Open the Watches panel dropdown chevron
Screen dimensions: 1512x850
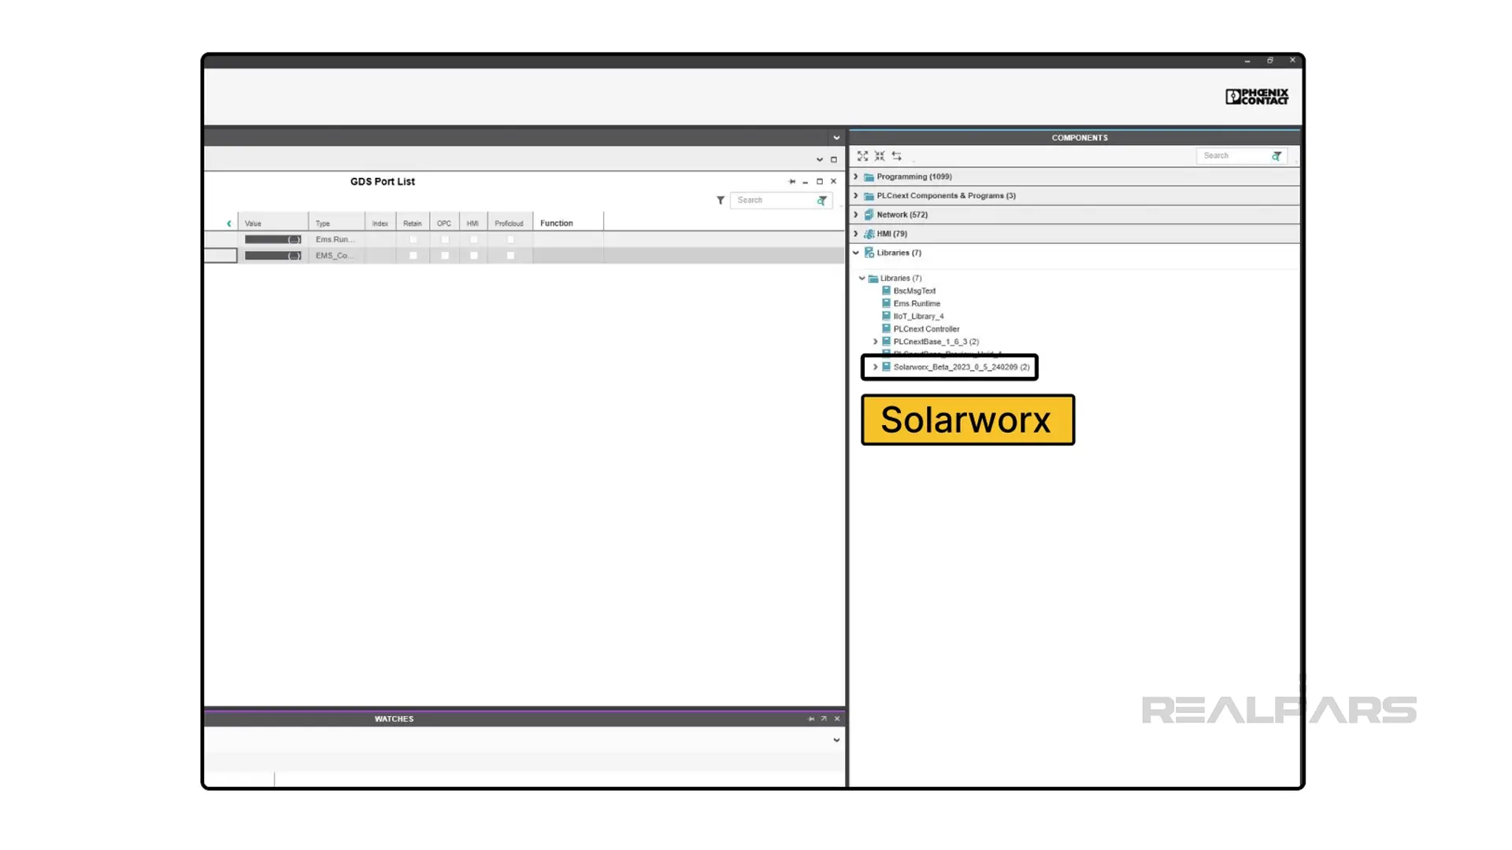tap(836, 741)
